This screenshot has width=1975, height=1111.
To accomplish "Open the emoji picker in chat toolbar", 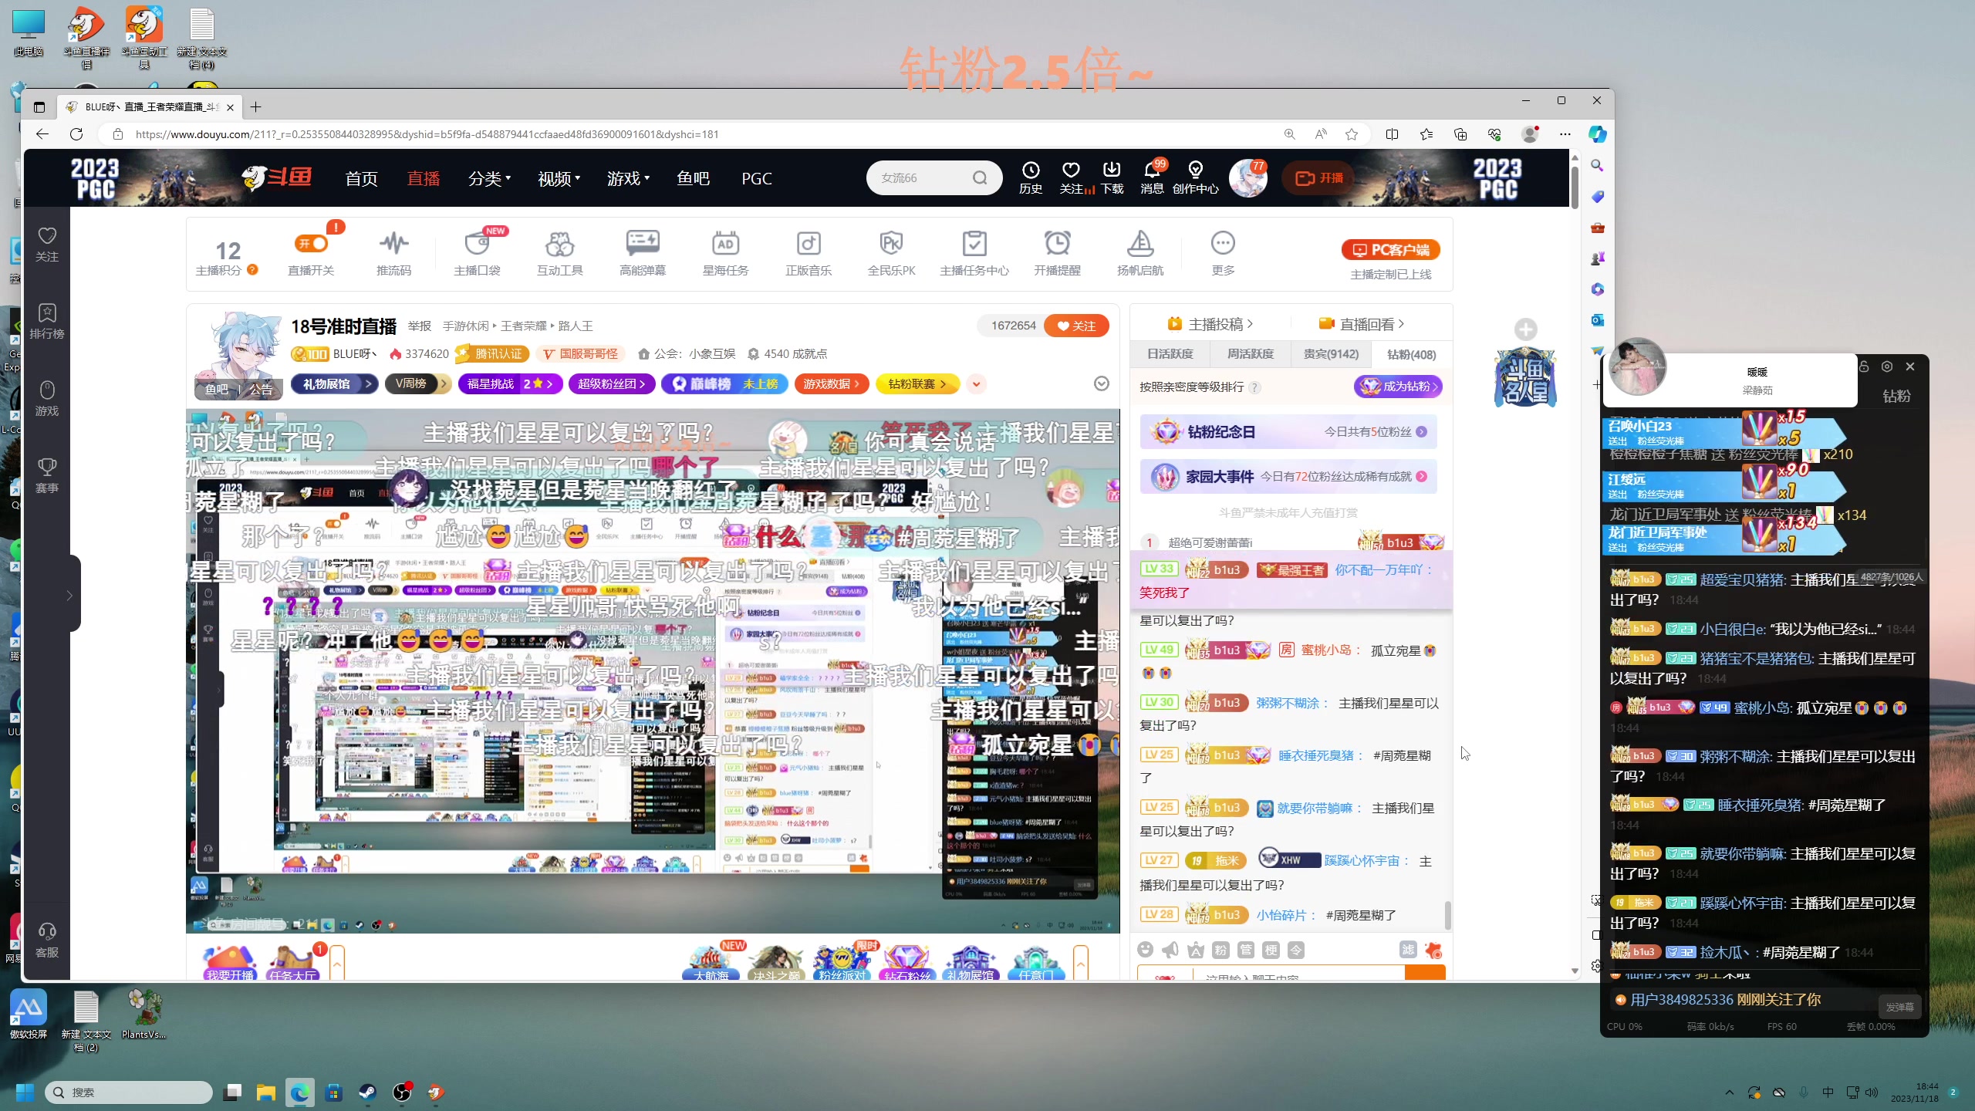I will coord(1145,950).
